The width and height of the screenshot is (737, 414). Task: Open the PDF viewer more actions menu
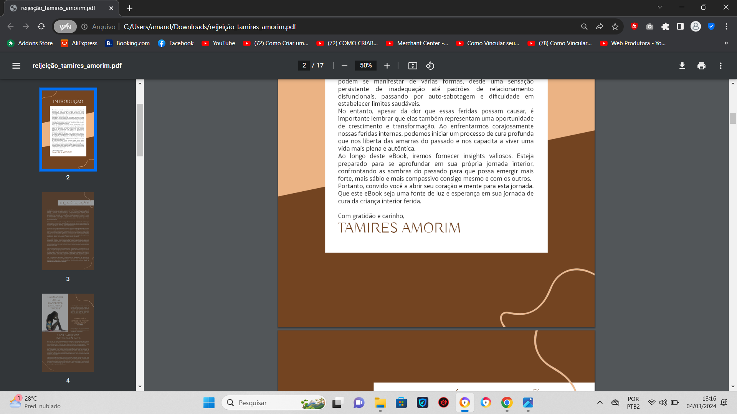click(720, 66)
